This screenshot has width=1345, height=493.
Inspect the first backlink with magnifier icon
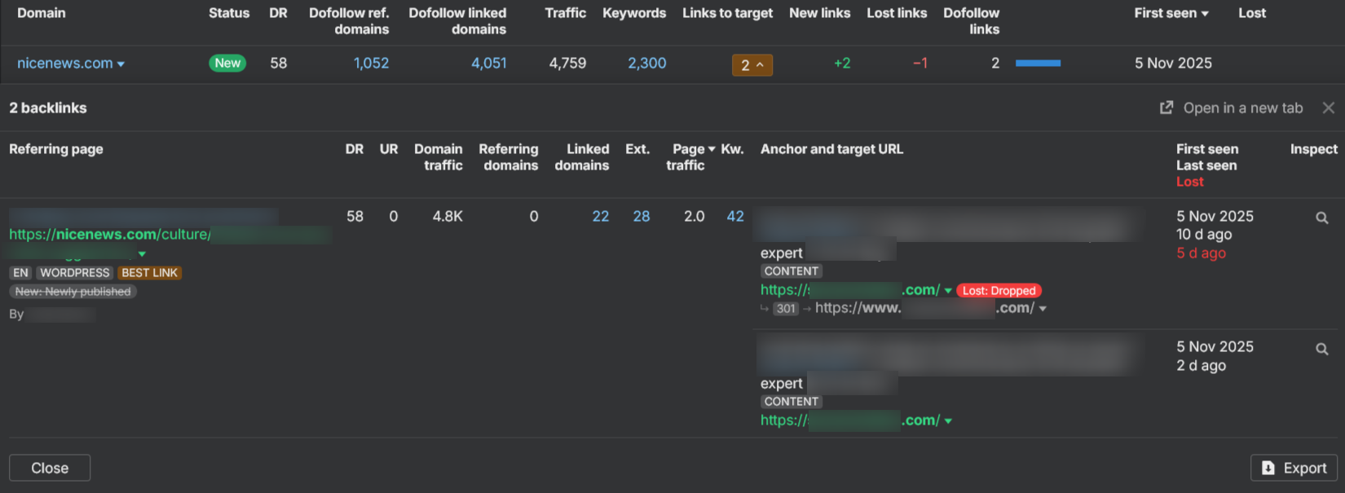point(1322,218)
